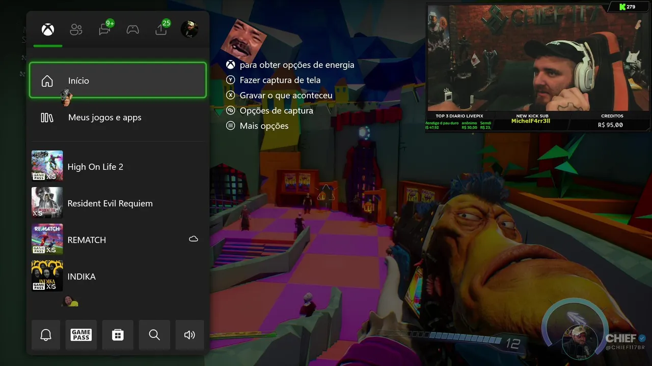This screenshot has height=366, width=652.
Task: Click the X button icon beside Gravar
Action: [231, 95]
